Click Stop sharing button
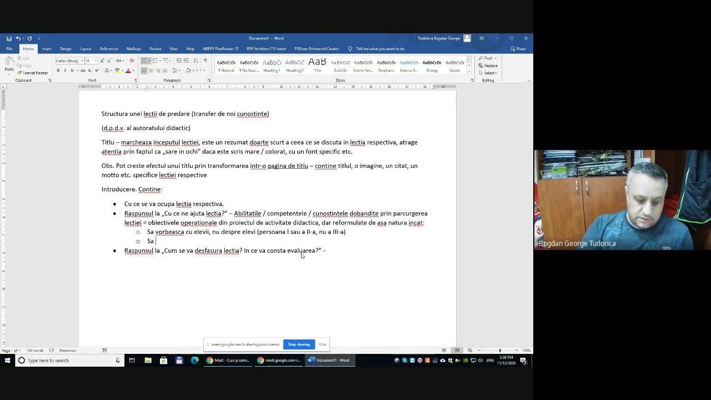This screenshot has width=711, height=400. pyautogui.click(x=299, y=344)
